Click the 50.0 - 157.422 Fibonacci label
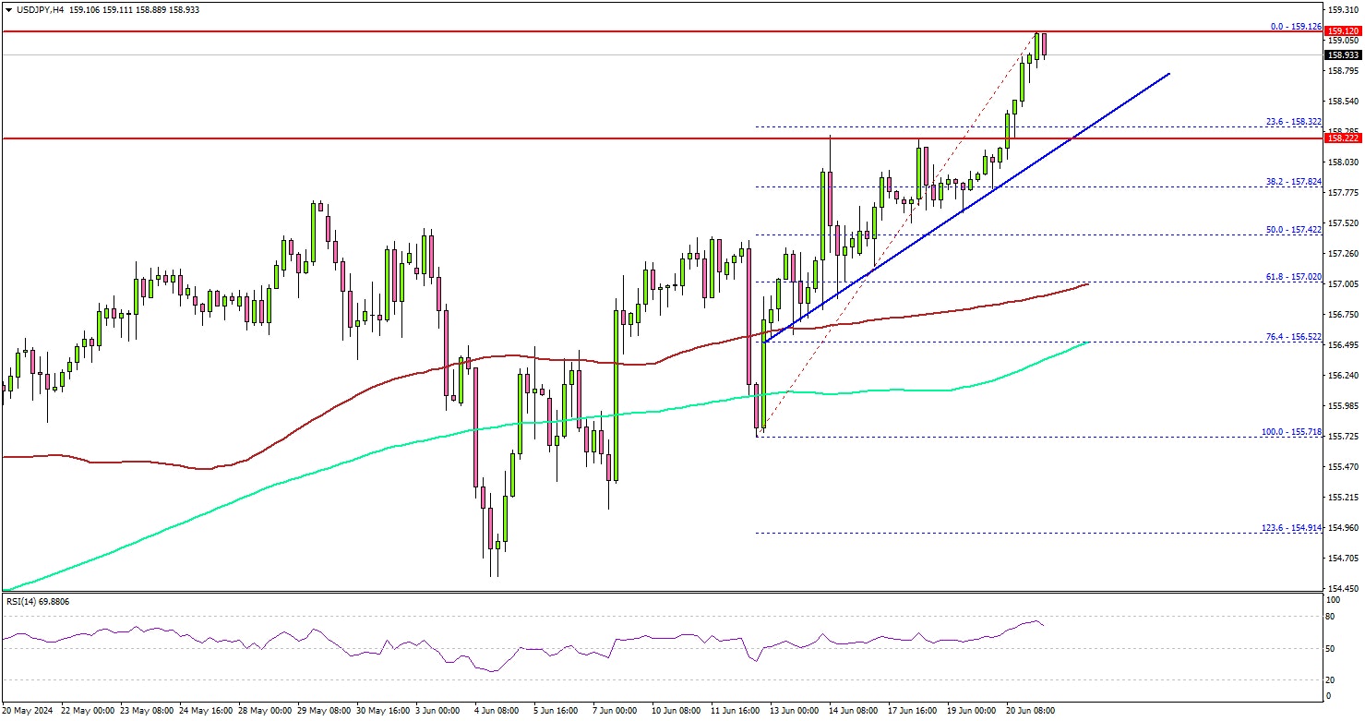 tap(1292, 229)
